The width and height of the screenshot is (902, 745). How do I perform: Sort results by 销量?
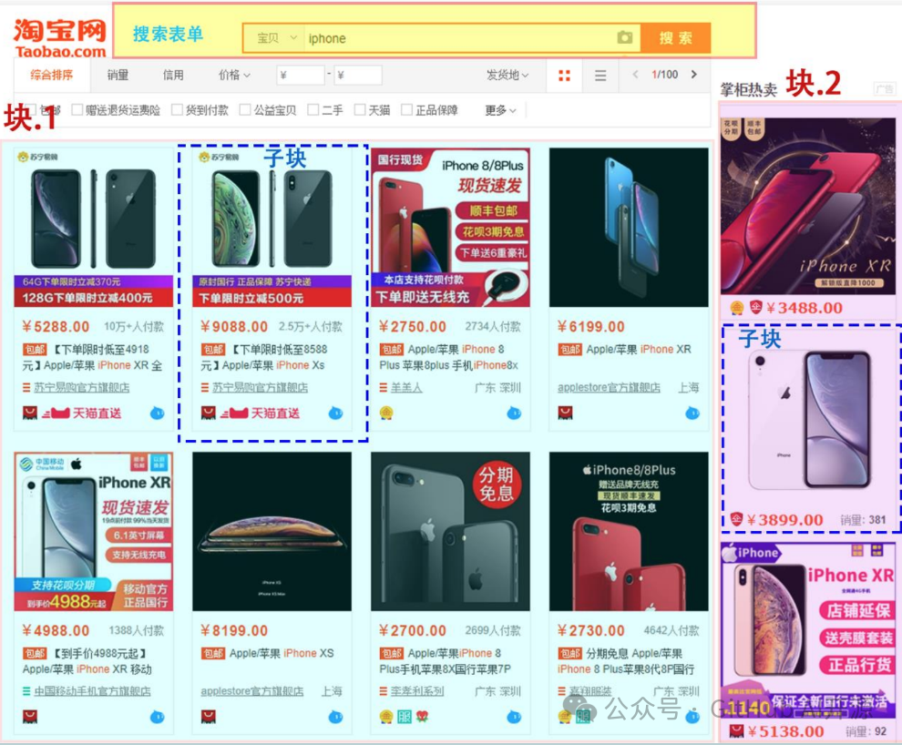pyautogui.click(x=118, y=75)
